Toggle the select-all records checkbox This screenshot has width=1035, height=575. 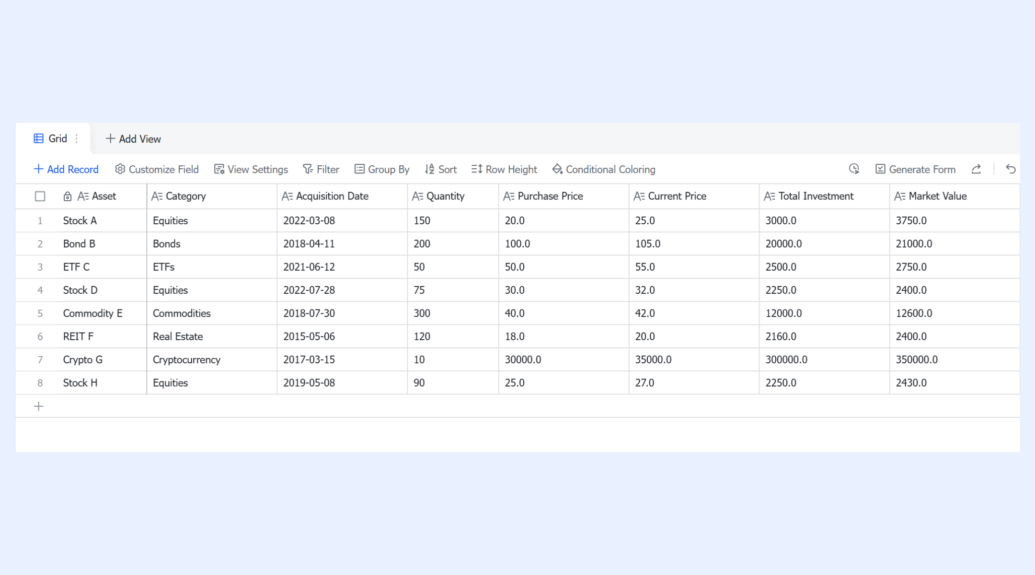40,196
